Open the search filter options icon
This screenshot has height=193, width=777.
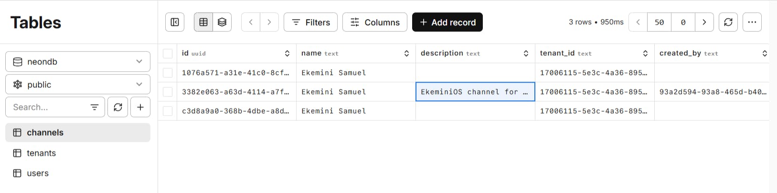tap(95, 107)
